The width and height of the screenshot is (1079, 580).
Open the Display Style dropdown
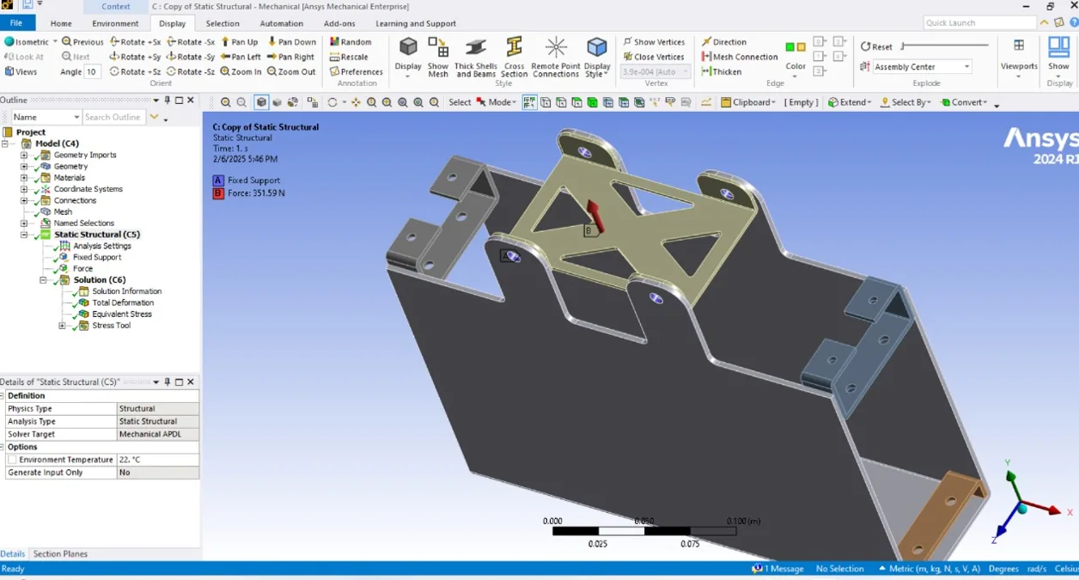[x=597, y=57]
